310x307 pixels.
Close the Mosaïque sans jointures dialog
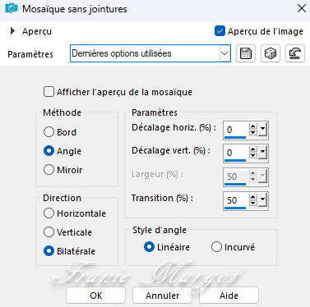(x=302, y=8)
